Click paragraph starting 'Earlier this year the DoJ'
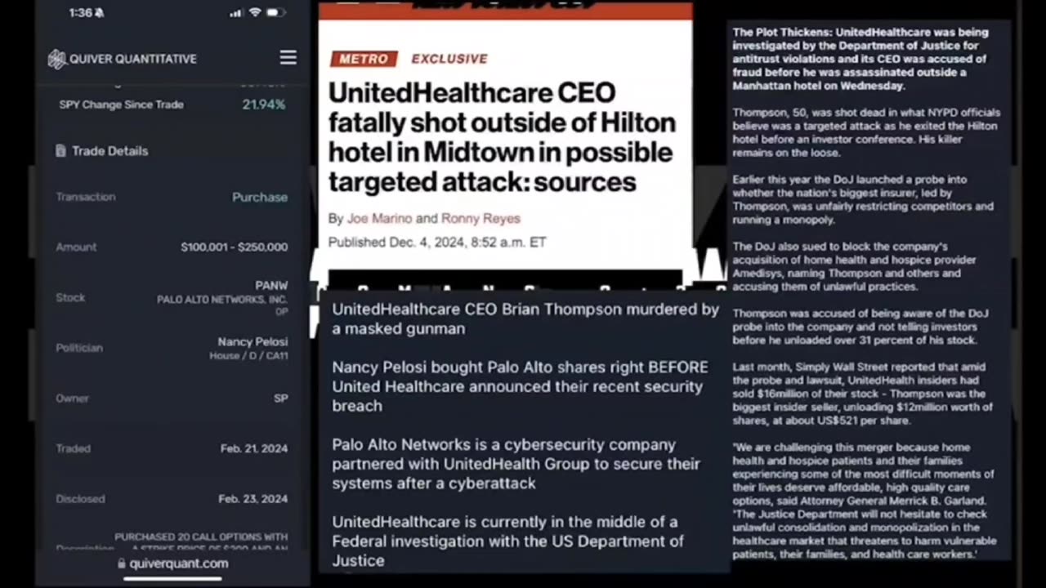This screenshot has width=1046, height=588. 863,200
